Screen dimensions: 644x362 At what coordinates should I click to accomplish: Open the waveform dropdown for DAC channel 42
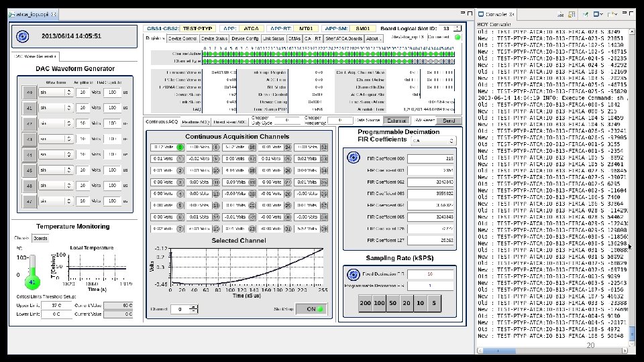click(x=56, y=123)
